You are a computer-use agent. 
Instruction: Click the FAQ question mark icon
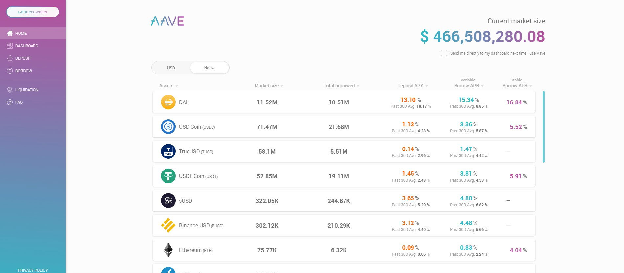click(x=10, y=102)
